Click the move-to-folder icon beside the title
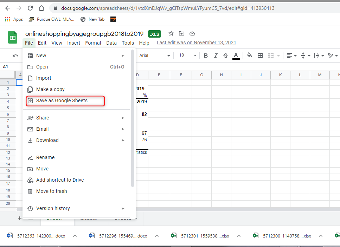The width and height of the screenshot is (340, 247). coord(181,34)
